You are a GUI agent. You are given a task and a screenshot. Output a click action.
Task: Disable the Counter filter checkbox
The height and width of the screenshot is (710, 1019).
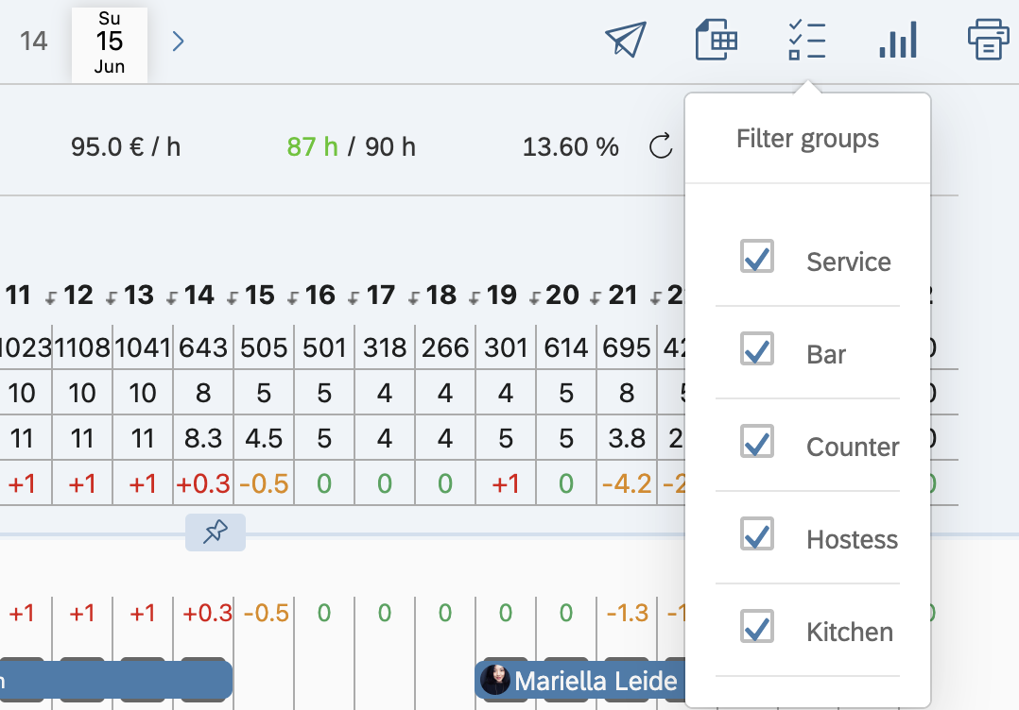pyautogui.click(x=757, y=442)
